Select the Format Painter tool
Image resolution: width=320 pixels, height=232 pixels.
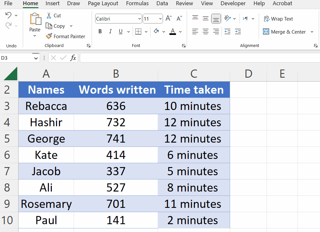pyautogui.click(x=66, y=36)
